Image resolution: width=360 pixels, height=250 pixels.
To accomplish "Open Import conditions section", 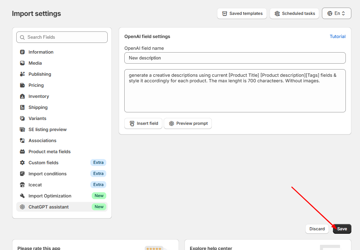I will [62, 174].
